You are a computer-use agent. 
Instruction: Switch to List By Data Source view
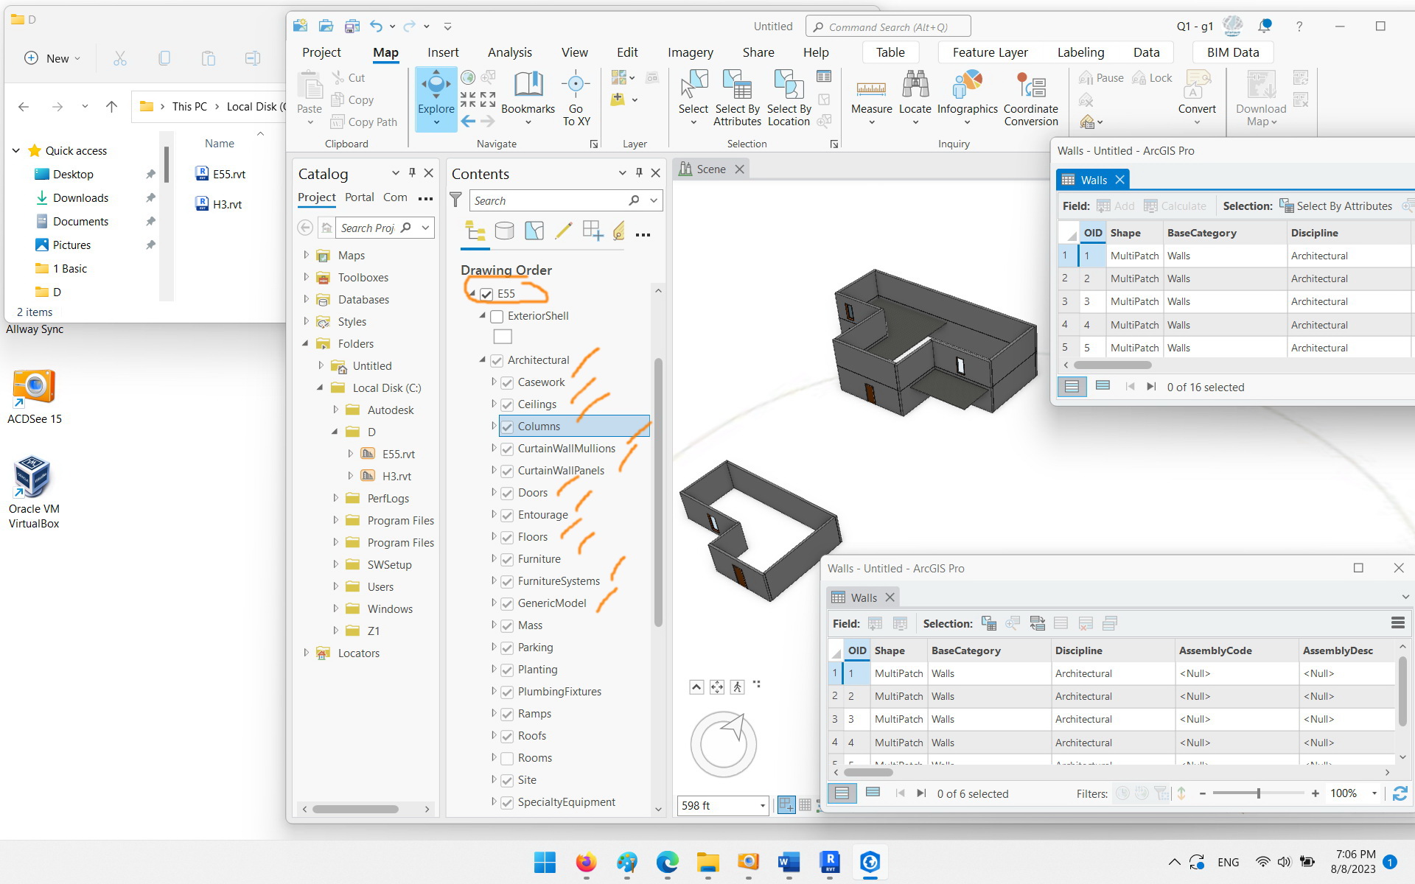[x=504, y=231]
